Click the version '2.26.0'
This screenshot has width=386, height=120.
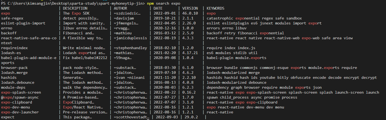click(189, 23)
